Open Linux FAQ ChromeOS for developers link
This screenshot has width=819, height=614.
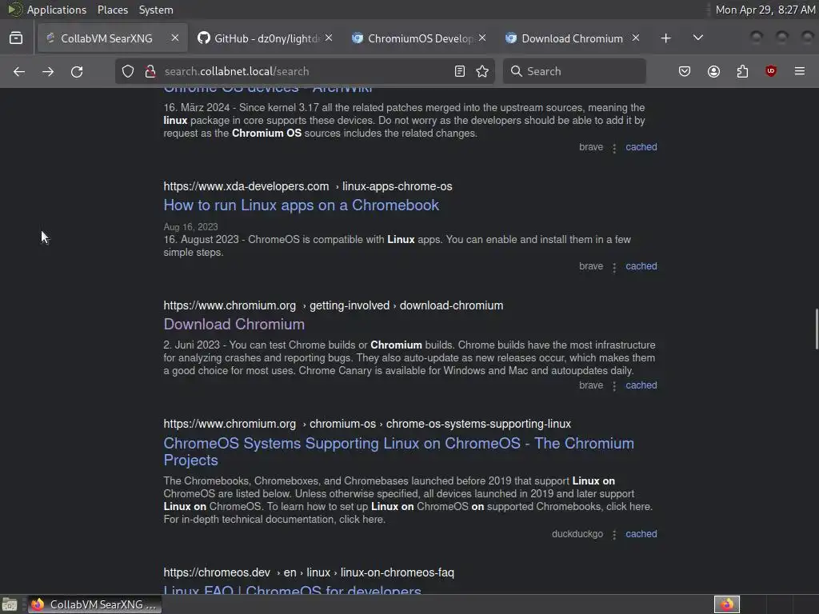click(293, 590)
